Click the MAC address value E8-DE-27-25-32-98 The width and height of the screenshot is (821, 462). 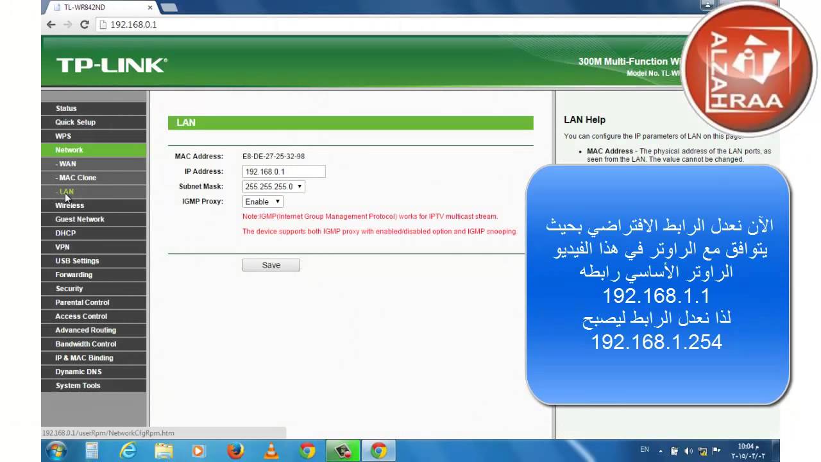point(273,157)
